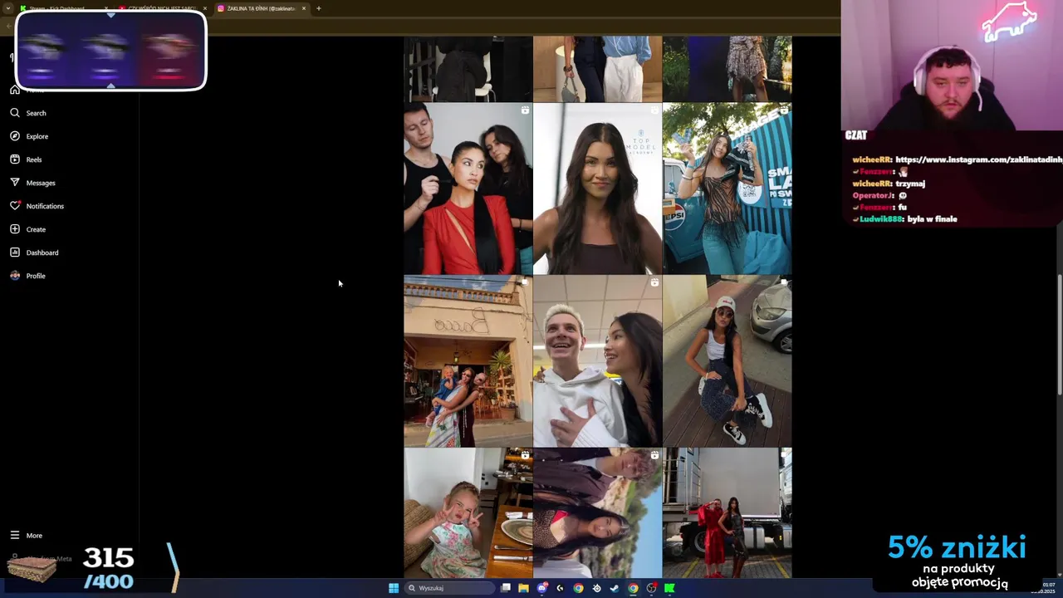This screenshot has height=598, width=1063.
Task: Open the Dashboard sidebar item
Action: (35, 252)
